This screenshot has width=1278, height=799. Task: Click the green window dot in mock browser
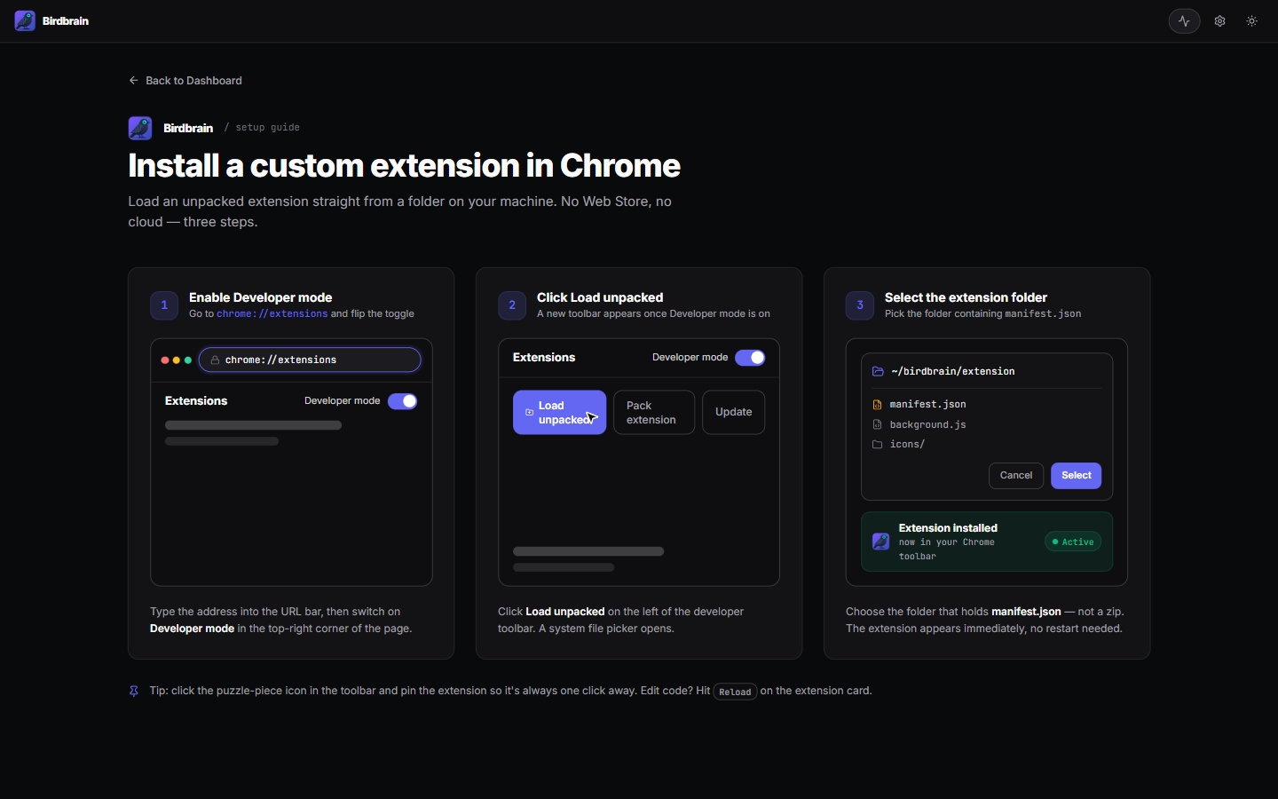tap(188, 360)
